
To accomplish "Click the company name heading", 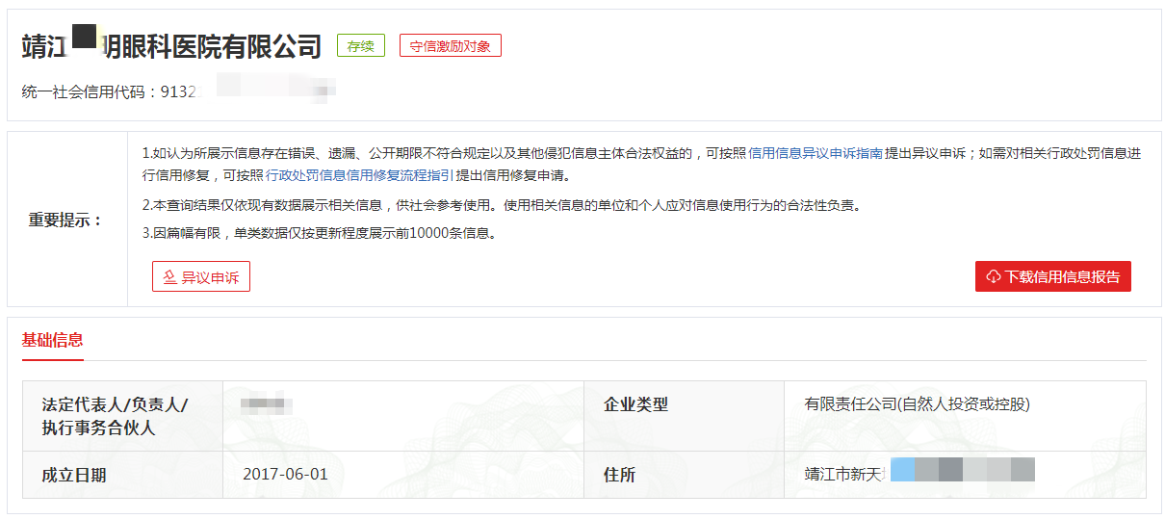I will [171, 45].
